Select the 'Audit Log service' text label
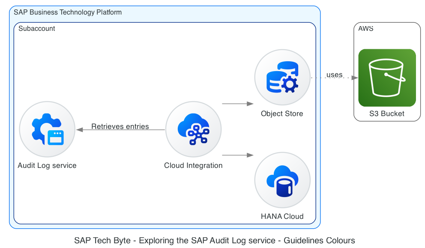Viewport: 425px width, 248px height. pyautogui.click(x=47, y=165)
